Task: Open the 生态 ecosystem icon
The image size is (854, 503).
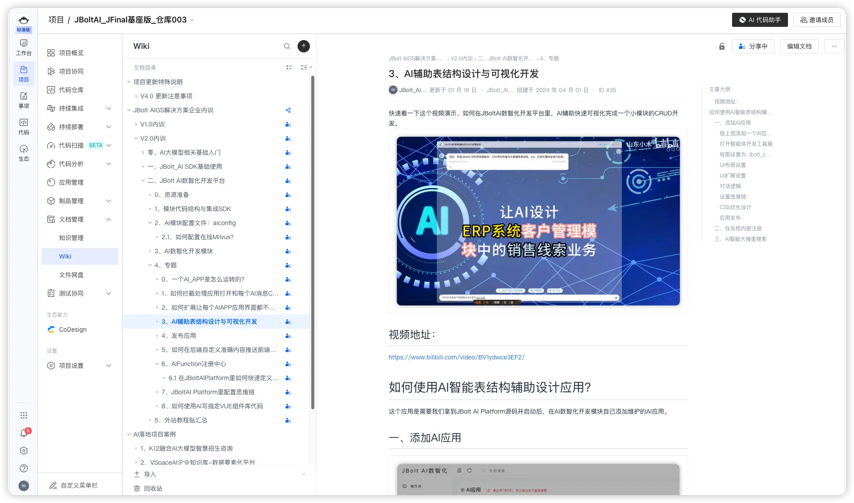Action: 24,153
